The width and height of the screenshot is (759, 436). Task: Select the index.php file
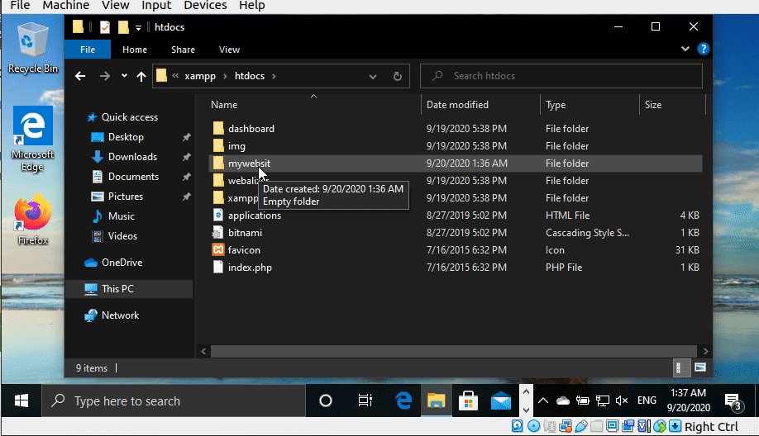[250, 268]
